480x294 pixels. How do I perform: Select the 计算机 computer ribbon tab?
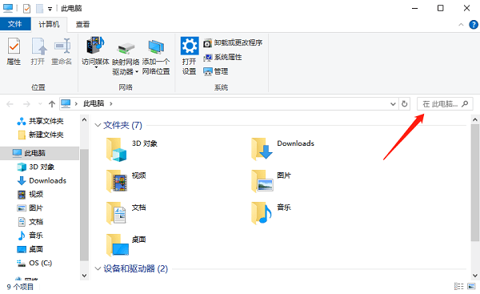pos(49,24)
